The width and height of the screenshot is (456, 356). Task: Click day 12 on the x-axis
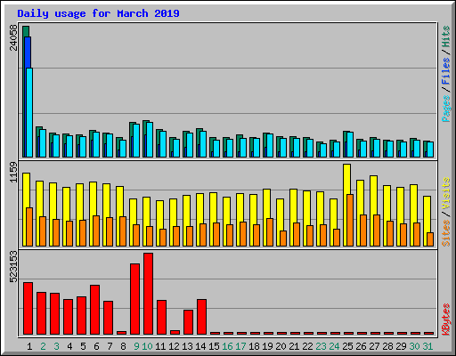coord(174,346)
